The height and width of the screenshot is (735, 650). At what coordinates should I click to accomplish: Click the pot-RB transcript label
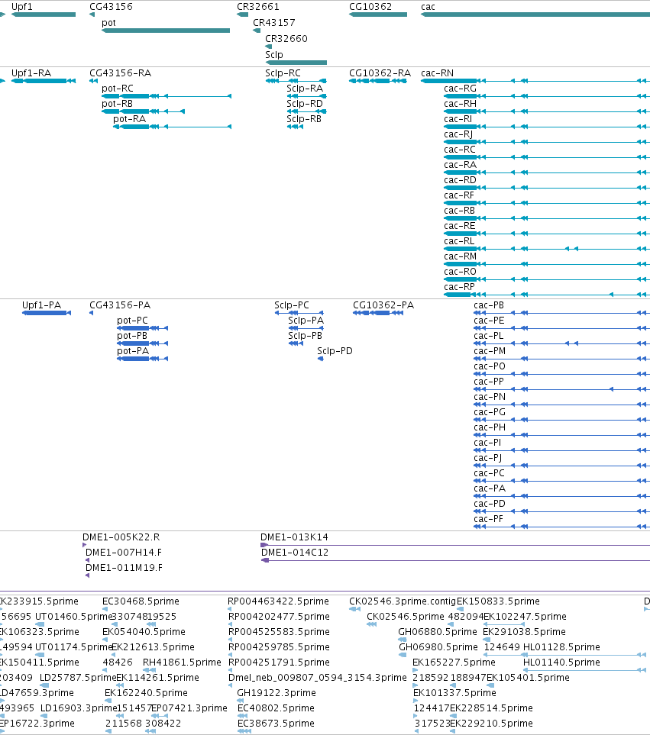(117, 104)
